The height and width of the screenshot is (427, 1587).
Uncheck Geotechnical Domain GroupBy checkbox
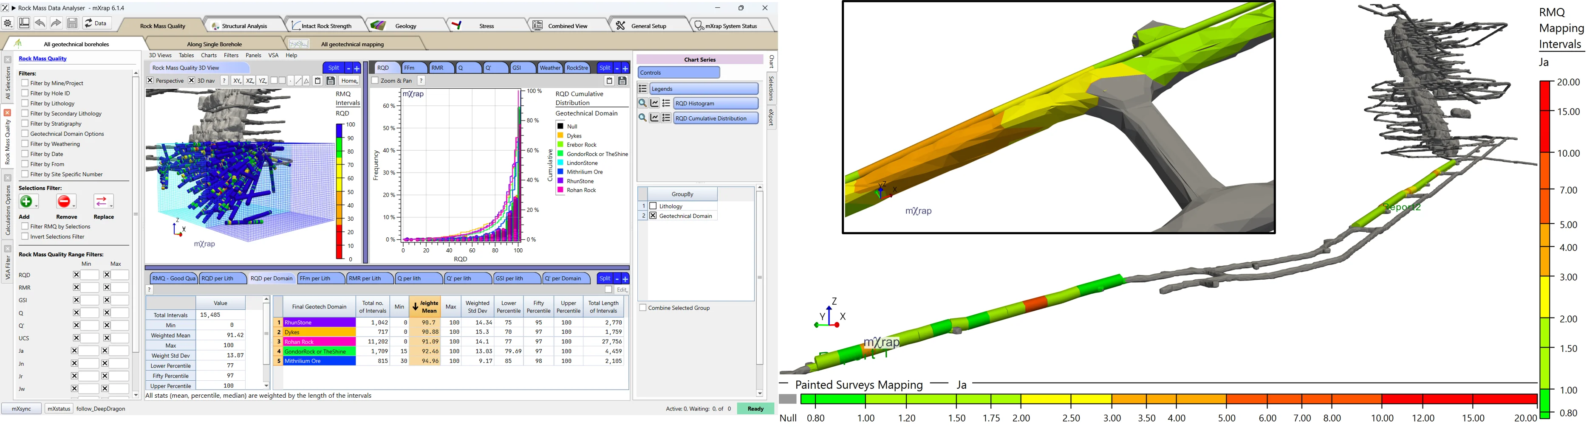[x=653, y=216]
